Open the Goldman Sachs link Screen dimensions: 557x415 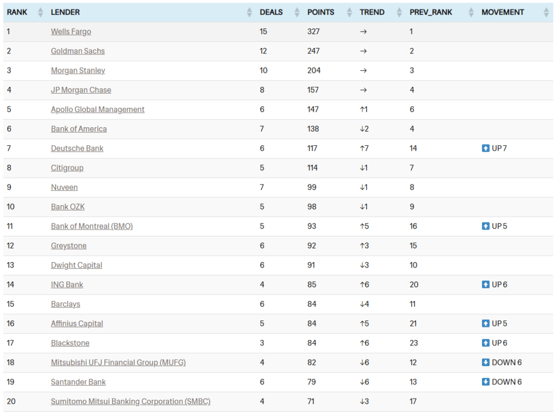pyautogui.click(x=78, y=51)
